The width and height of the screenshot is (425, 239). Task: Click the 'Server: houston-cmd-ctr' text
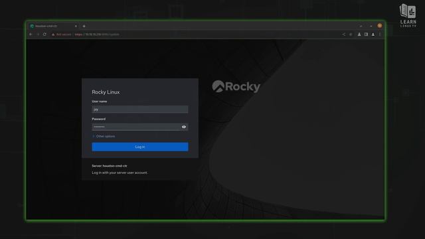point(110,166)
